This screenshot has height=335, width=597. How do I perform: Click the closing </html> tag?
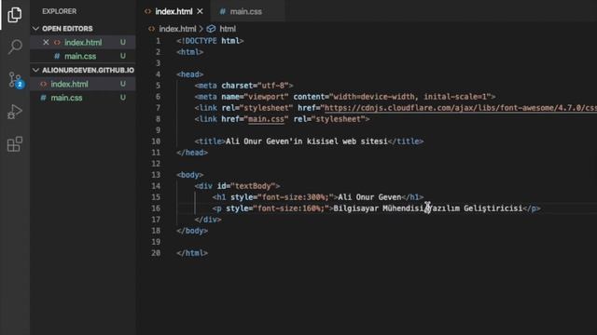point(192,253)
